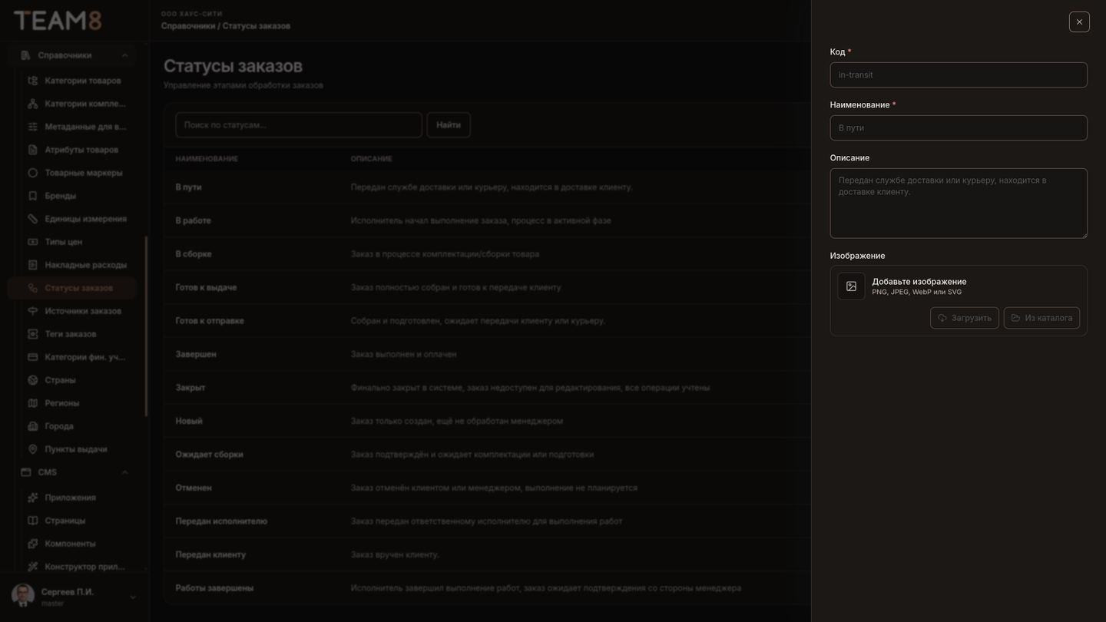1106x622 pixels.
Task: Select the В работе status row
Action: (488, 220)
